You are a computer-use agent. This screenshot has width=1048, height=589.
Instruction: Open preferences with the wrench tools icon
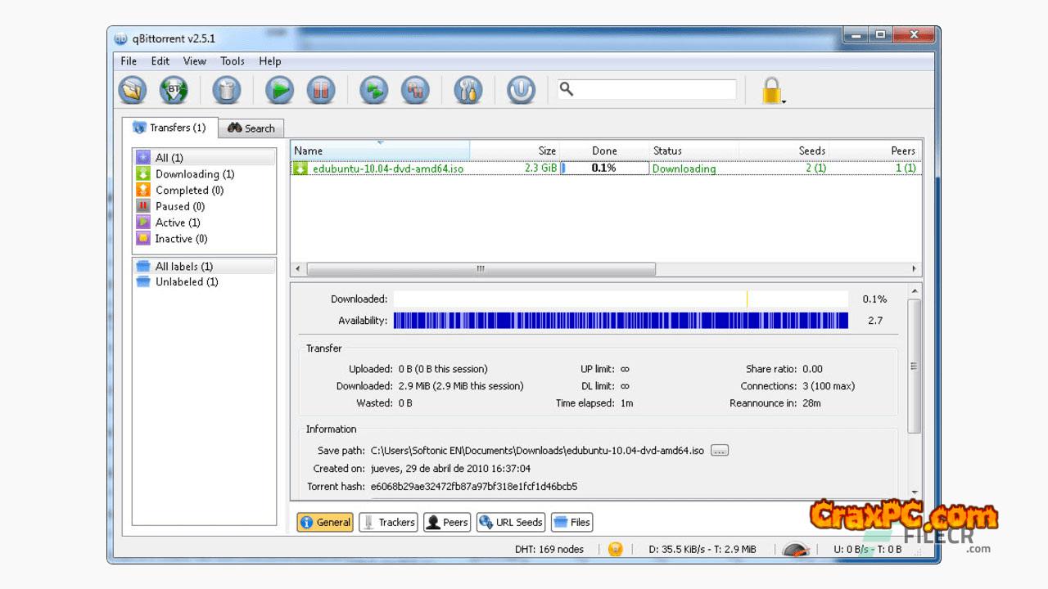[468, 90]
